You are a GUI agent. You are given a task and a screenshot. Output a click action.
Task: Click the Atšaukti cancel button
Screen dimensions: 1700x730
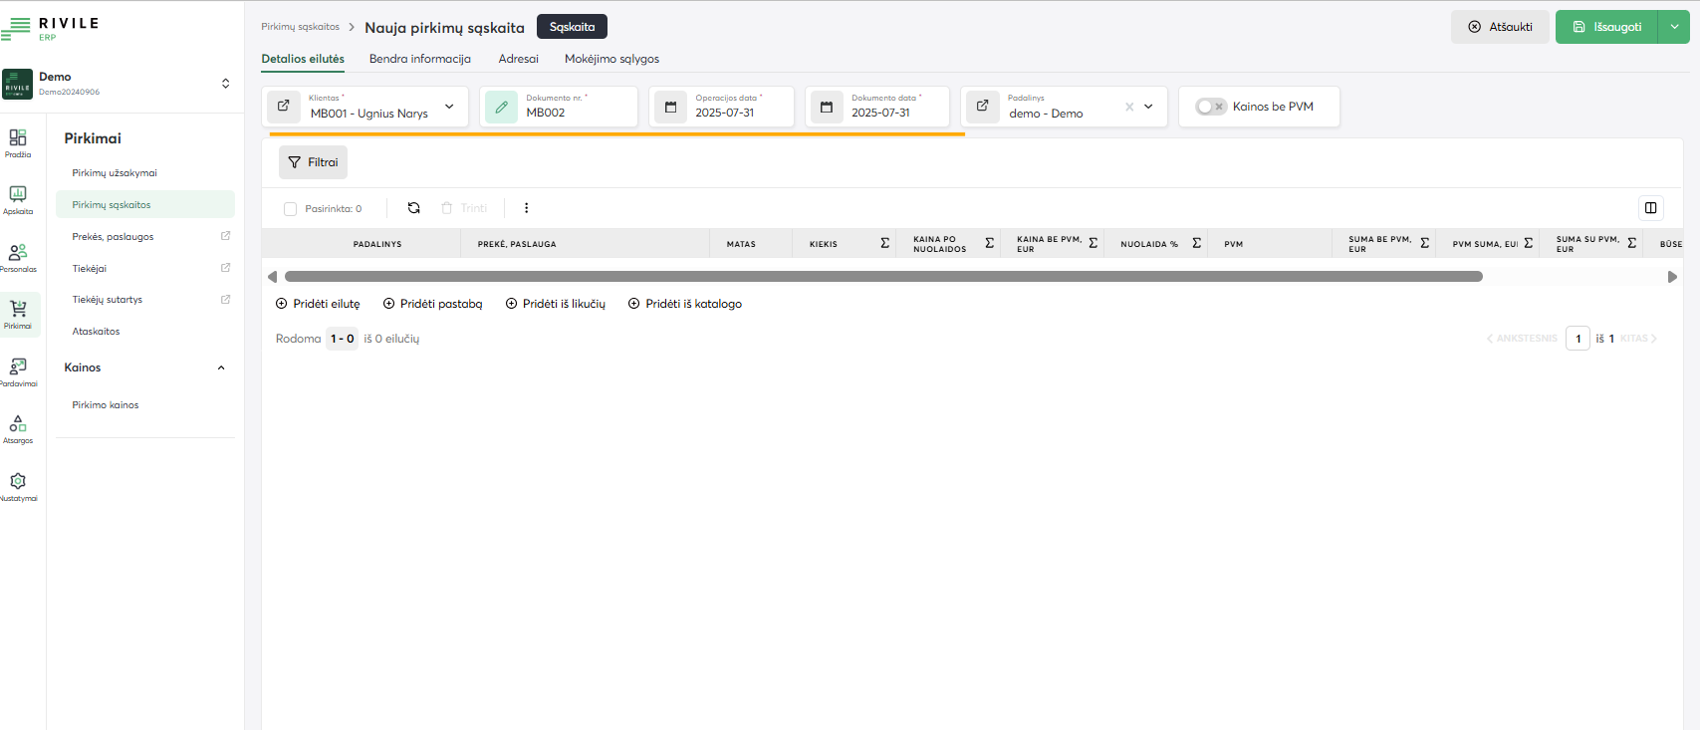tap(1499, 27)
